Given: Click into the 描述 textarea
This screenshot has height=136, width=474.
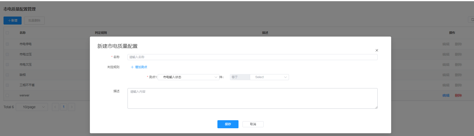Looking at the screenshot, I should click(252, 98).
